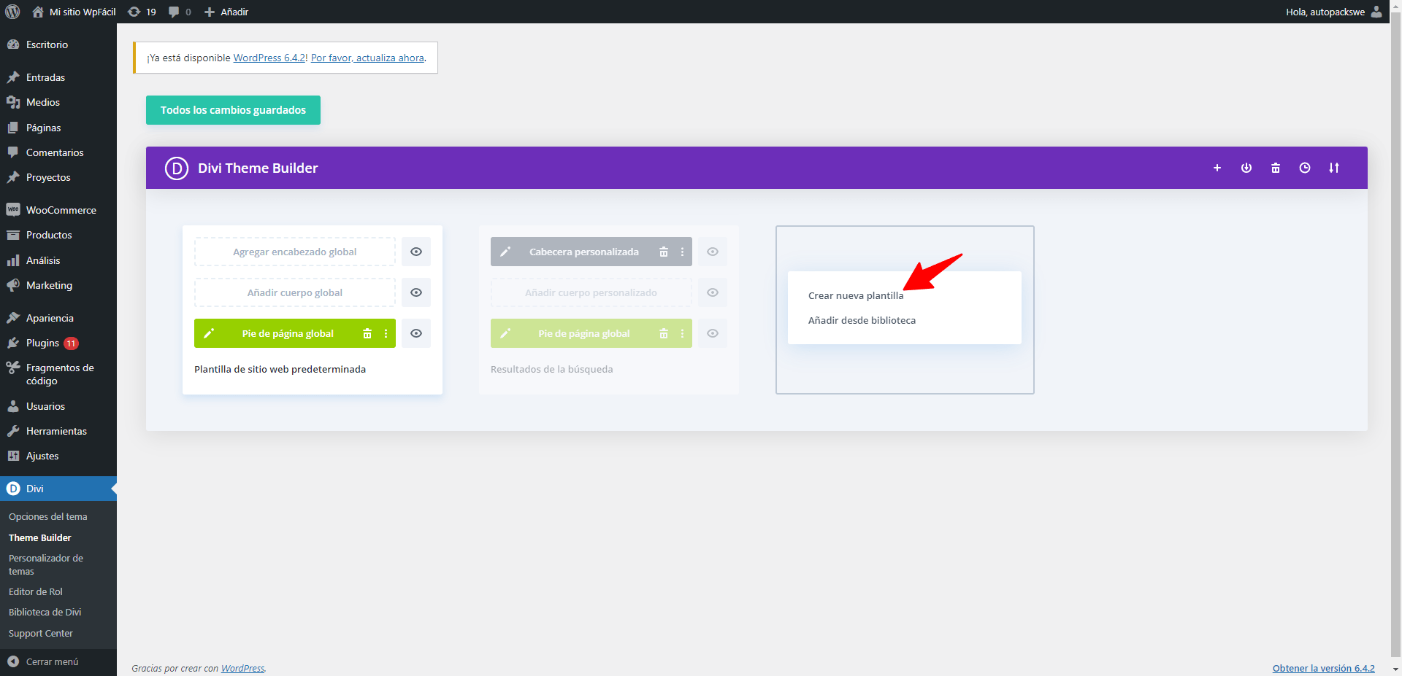This screenshot has height=676, width=1402.
Task: Edit Cabecera personalizada with pencil icon
Action: tap(505, 252)
